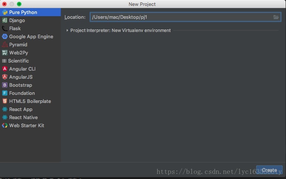Expand Project Interpreter settings arrow
Screen dimensions: 286x179
[x=67, y=31]
